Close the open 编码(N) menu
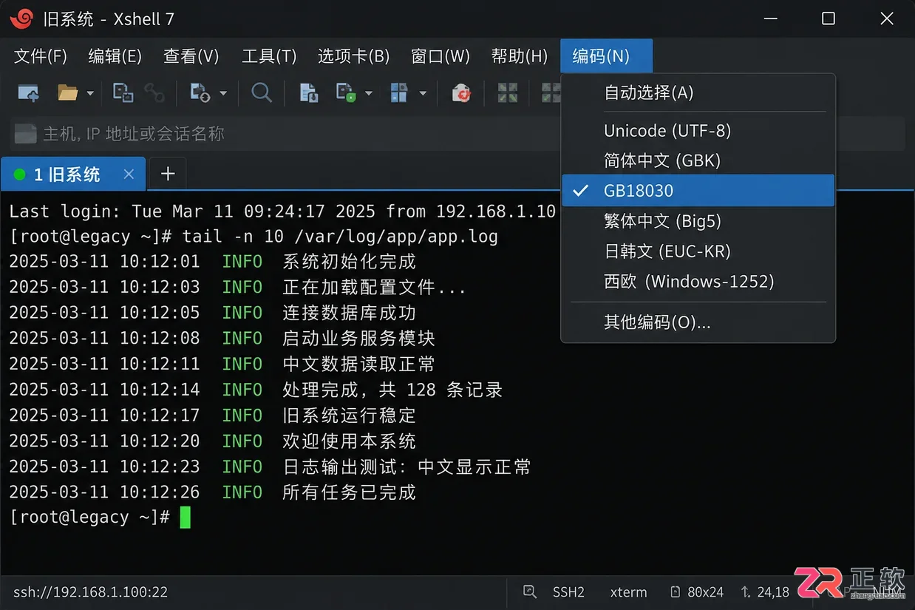The width and height of the screenshot is (915, 610). tap(606, 56)
